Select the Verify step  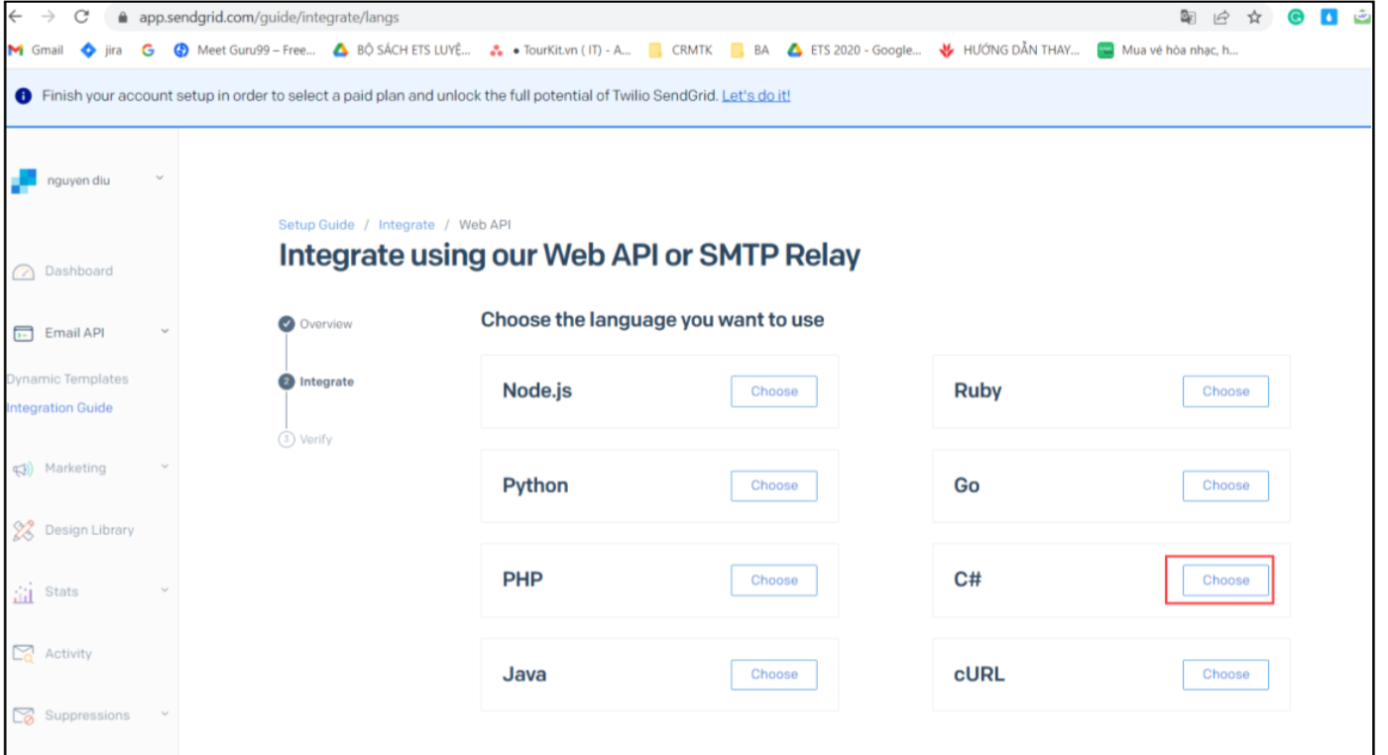306,439
